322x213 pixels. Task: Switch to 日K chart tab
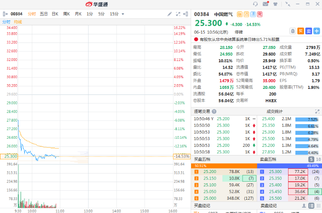pos(55,14)
